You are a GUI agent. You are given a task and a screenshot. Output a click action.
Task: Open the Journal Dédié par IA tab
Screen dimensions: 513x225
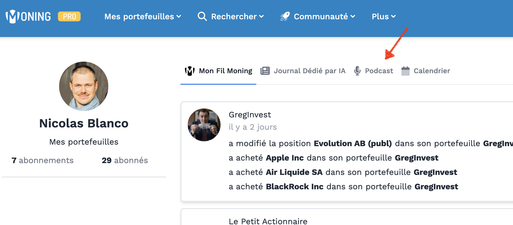[x=303, y=71]
